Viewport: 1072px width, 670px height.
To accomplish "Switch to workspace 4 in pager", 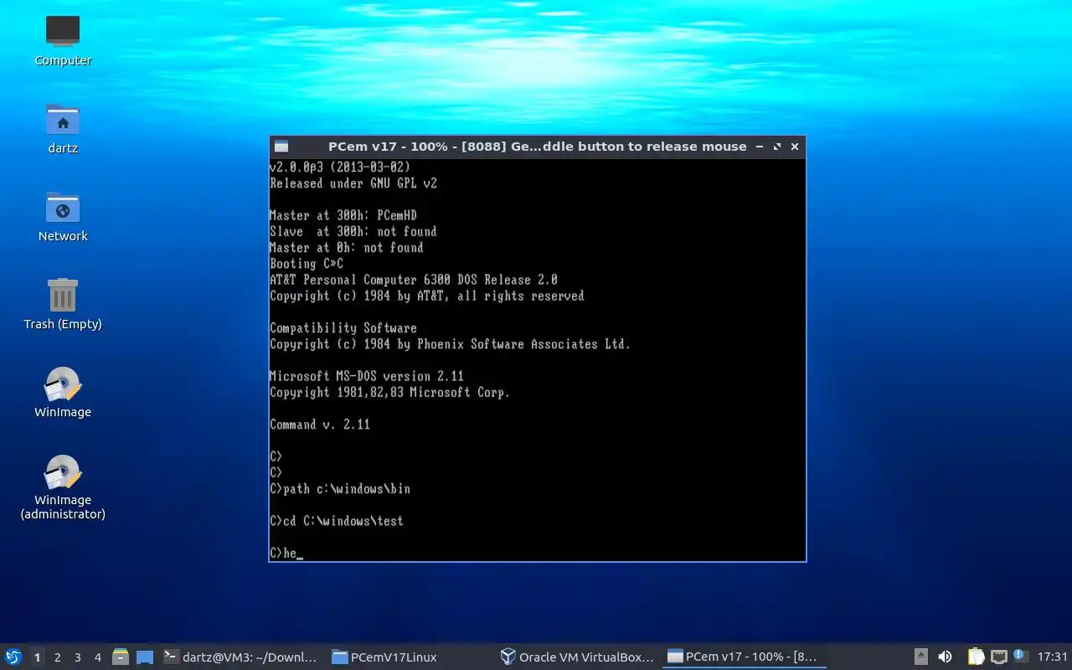I will pos(97,657).
